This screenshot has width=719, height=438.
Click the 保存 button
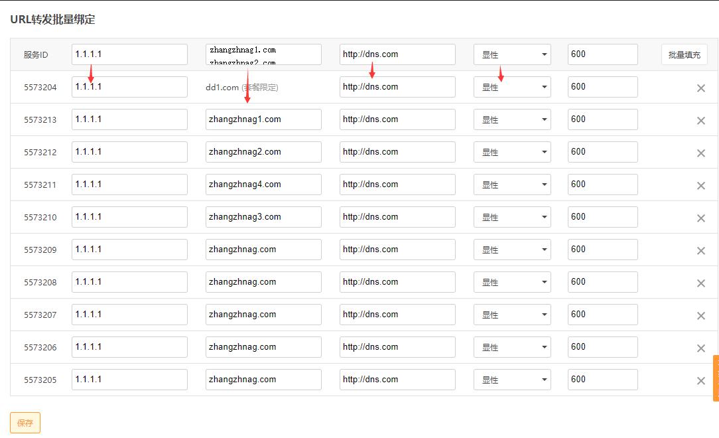25,423
